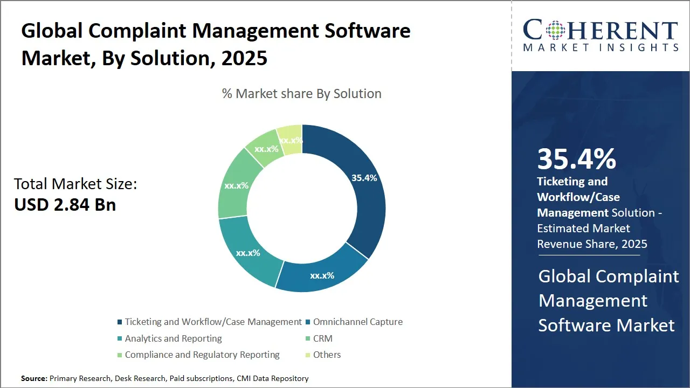Click the Analytics and Reporting legend color square

[120, 338]
